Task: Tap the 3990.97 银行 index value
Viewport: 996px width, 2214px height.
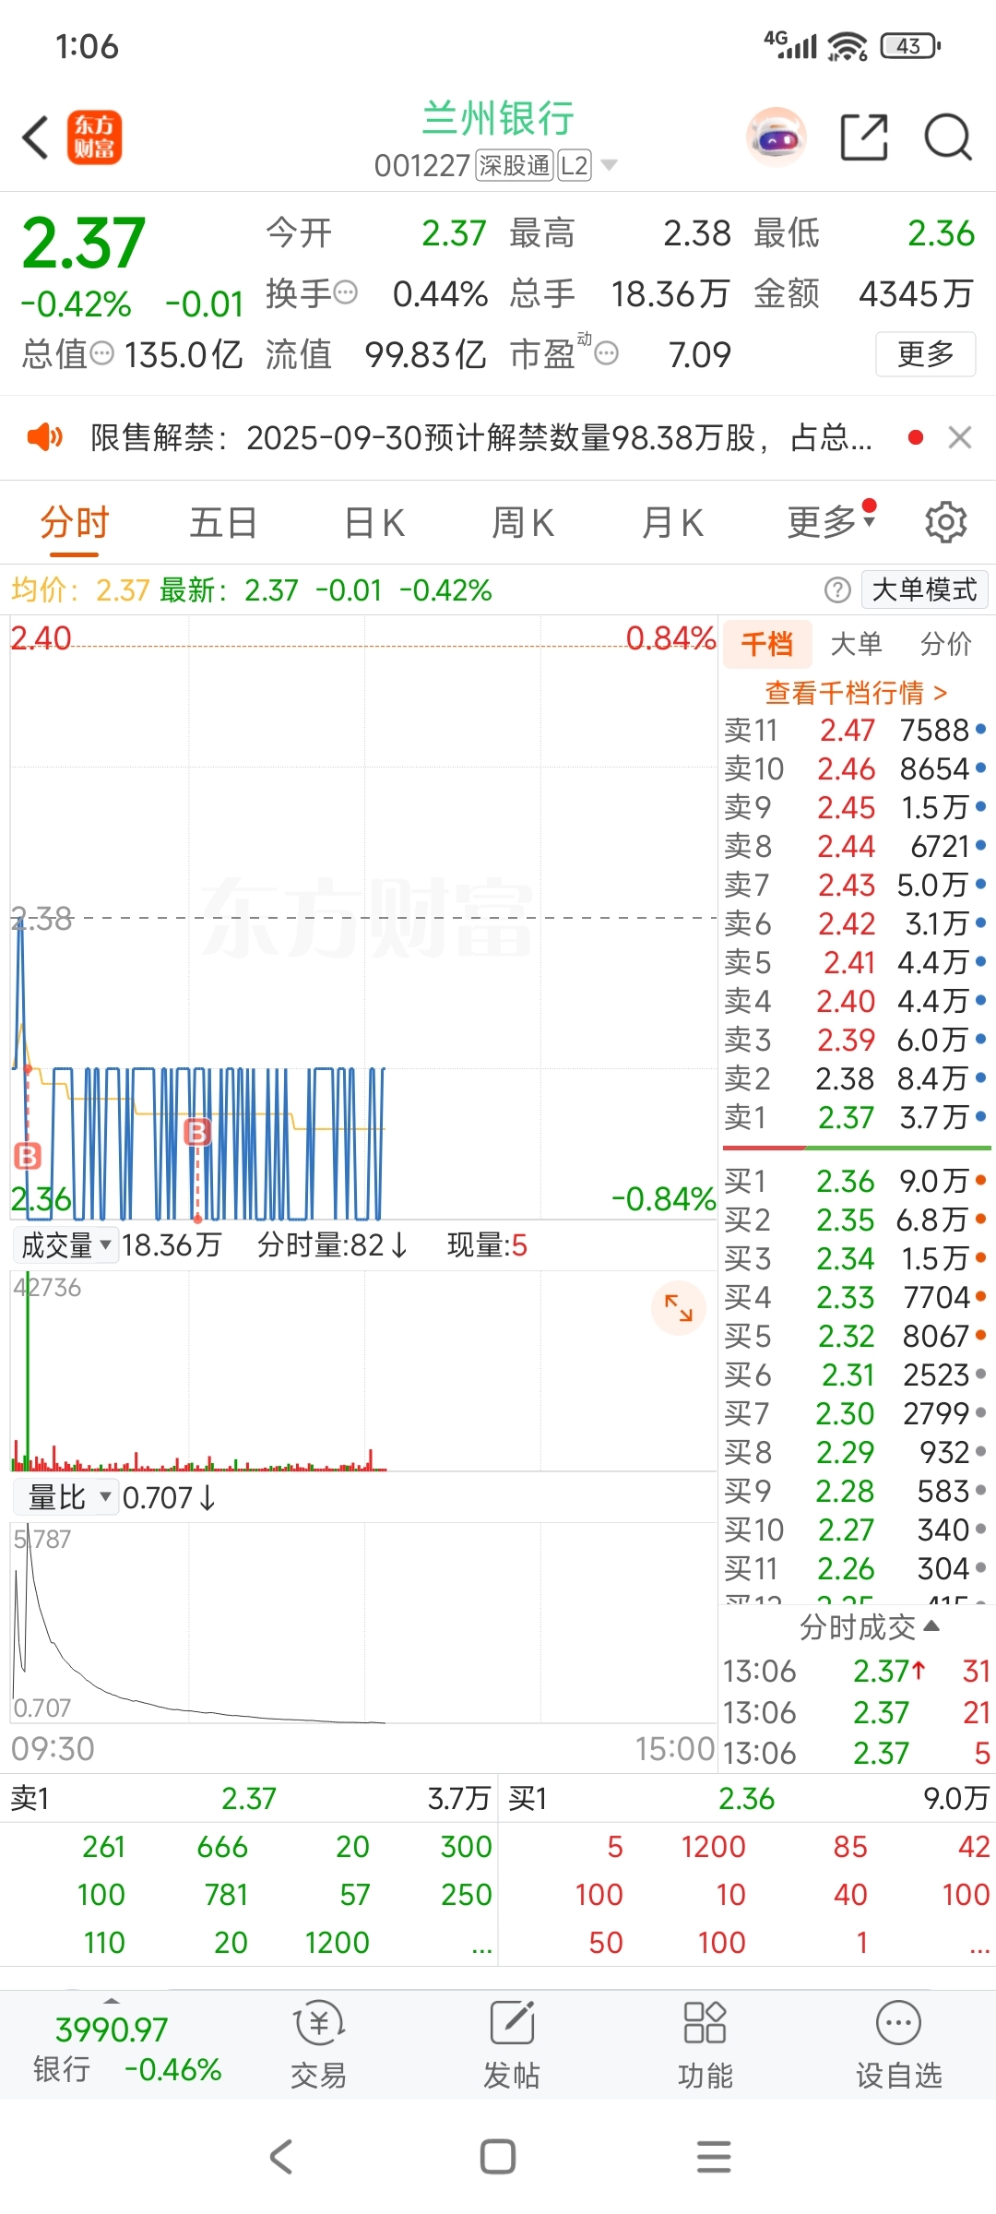Action: (112, 2029)
